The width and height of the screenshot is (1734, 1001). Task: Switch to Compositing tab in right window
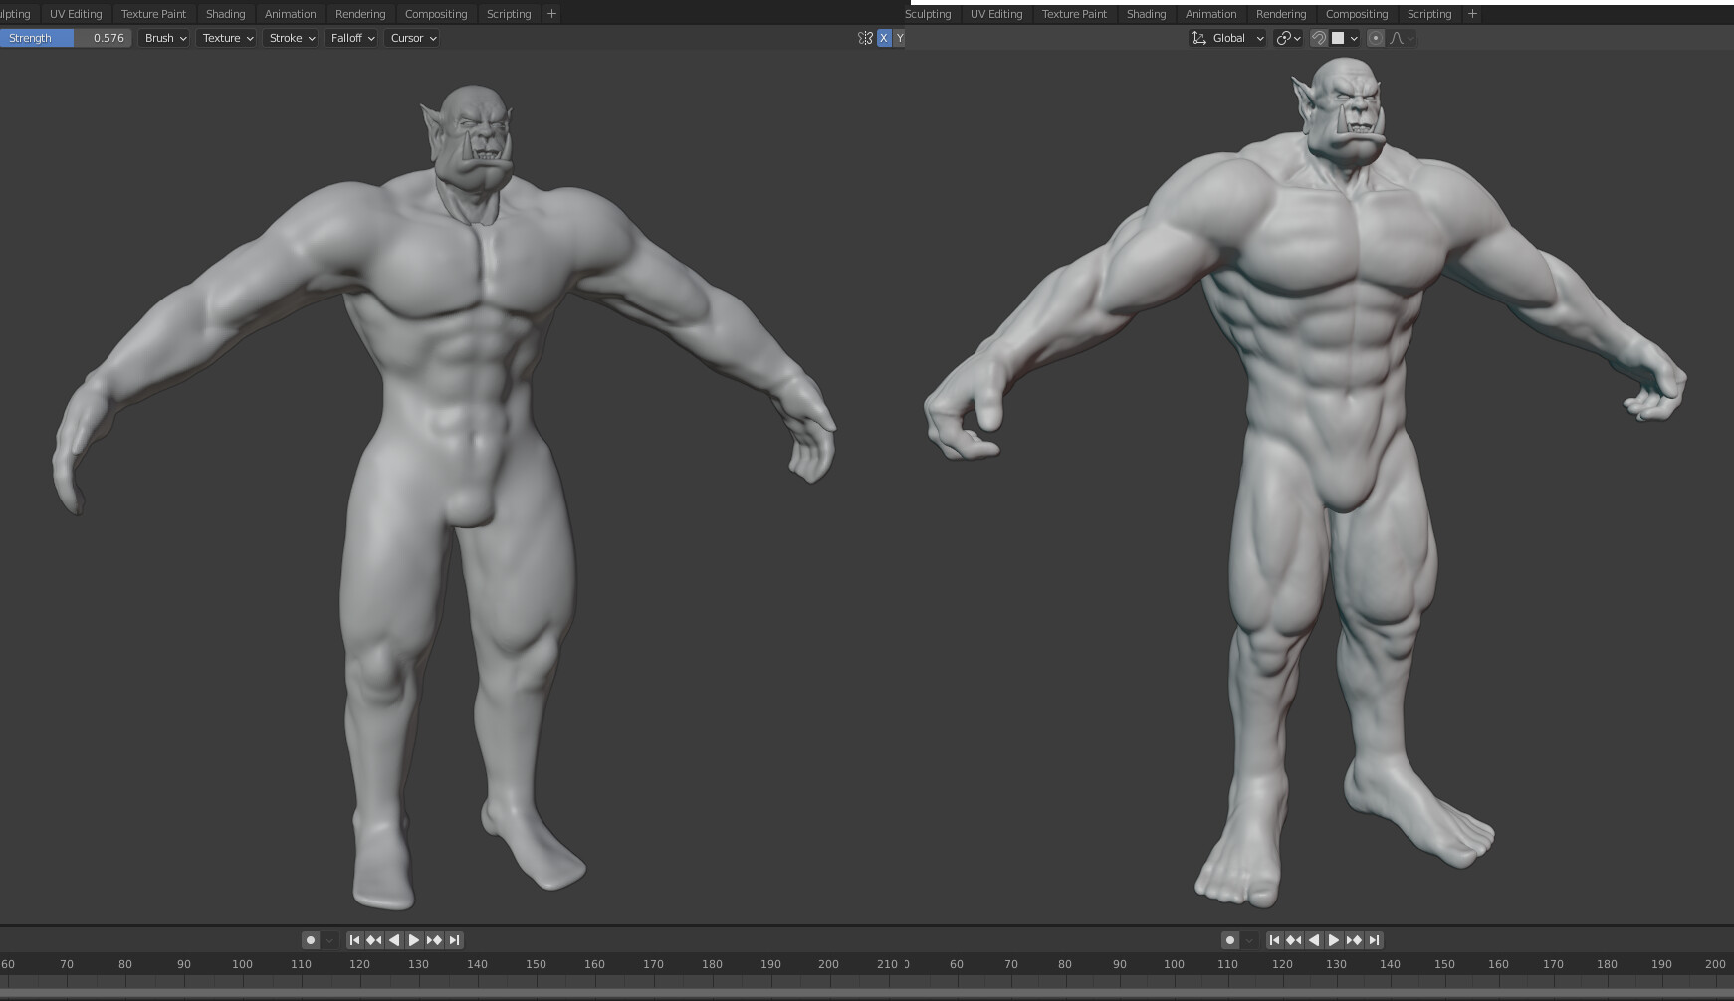[1357, 14]
